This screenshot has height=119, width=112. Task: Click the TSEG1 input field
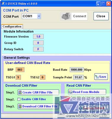point(18,77)
